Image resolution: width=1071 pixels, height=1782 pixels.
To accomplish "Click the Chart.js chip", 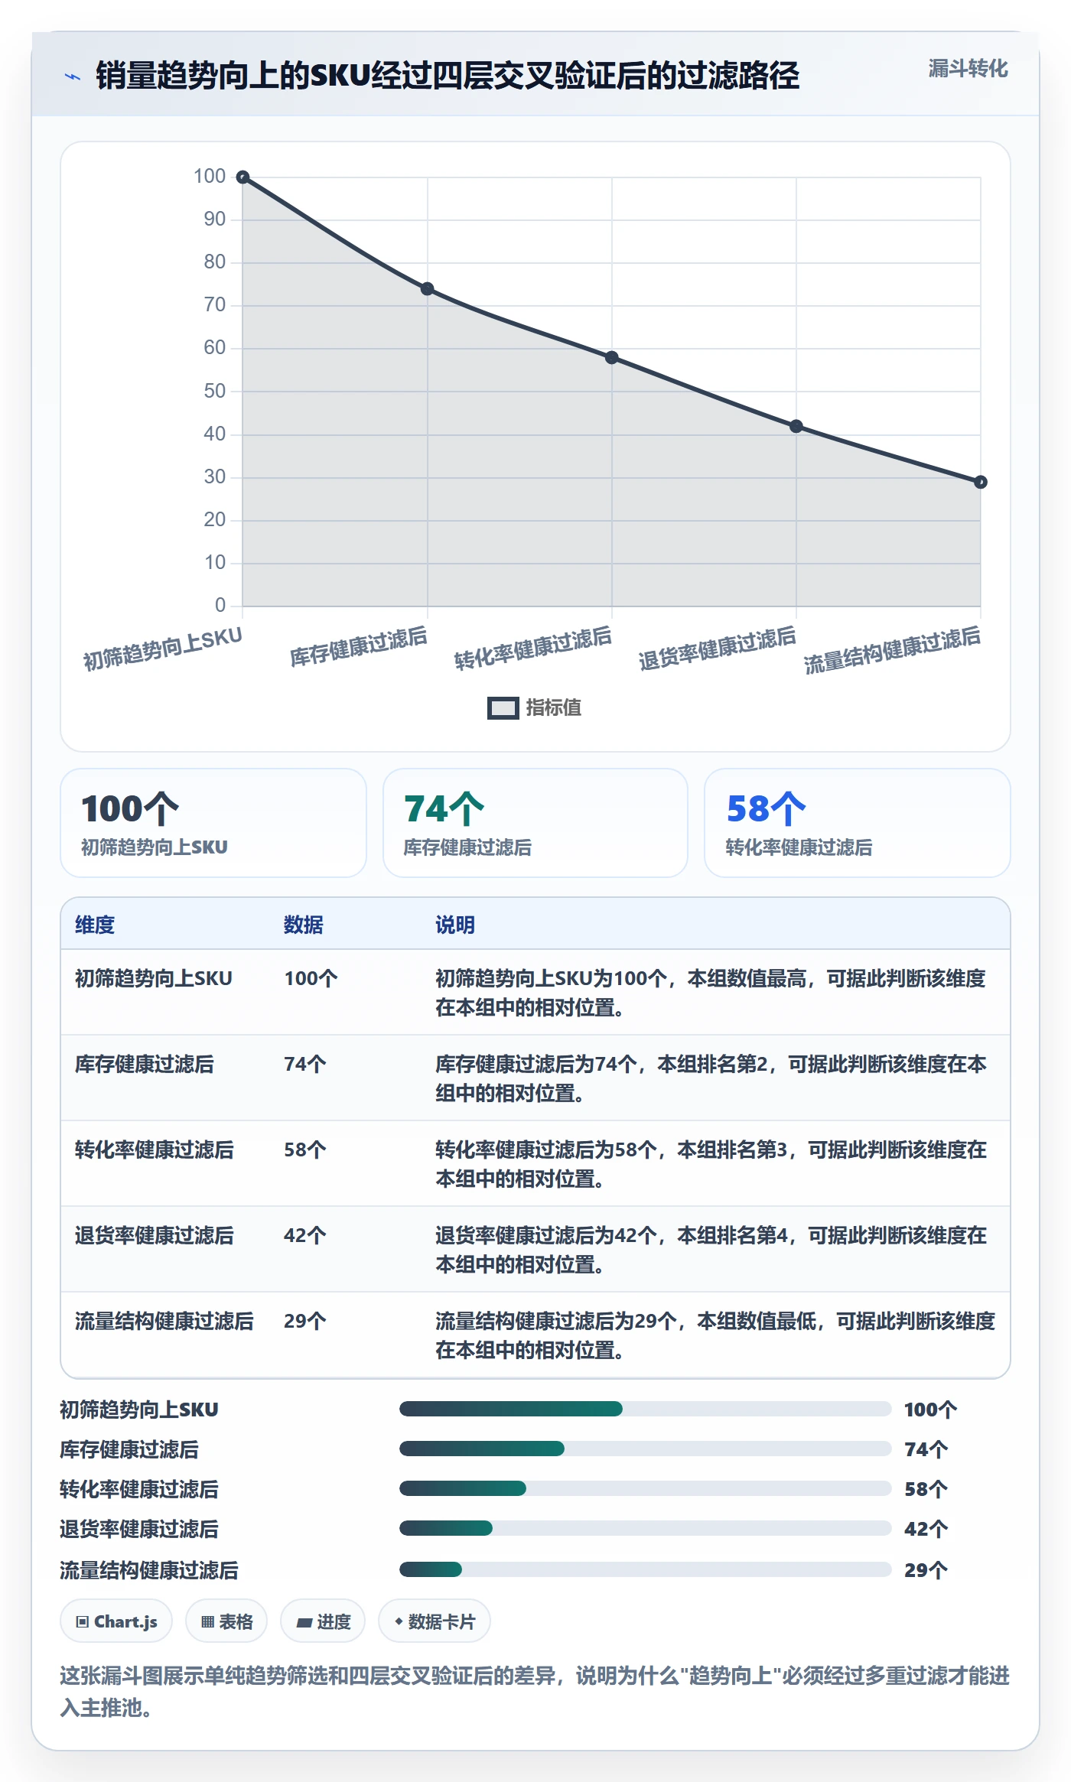I will tap(116, 1621).
